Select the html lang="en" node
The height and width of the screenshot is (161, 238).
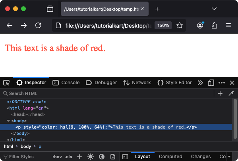pyautogui.click(x=28, y=108)
